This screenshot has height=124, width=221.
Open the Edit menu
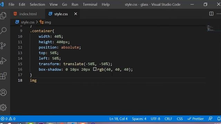[x=22, y=4]
